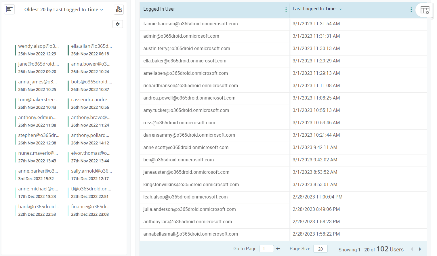Click the Page Size input field
This screenshot has width=437, height=256.
[320, 249]
